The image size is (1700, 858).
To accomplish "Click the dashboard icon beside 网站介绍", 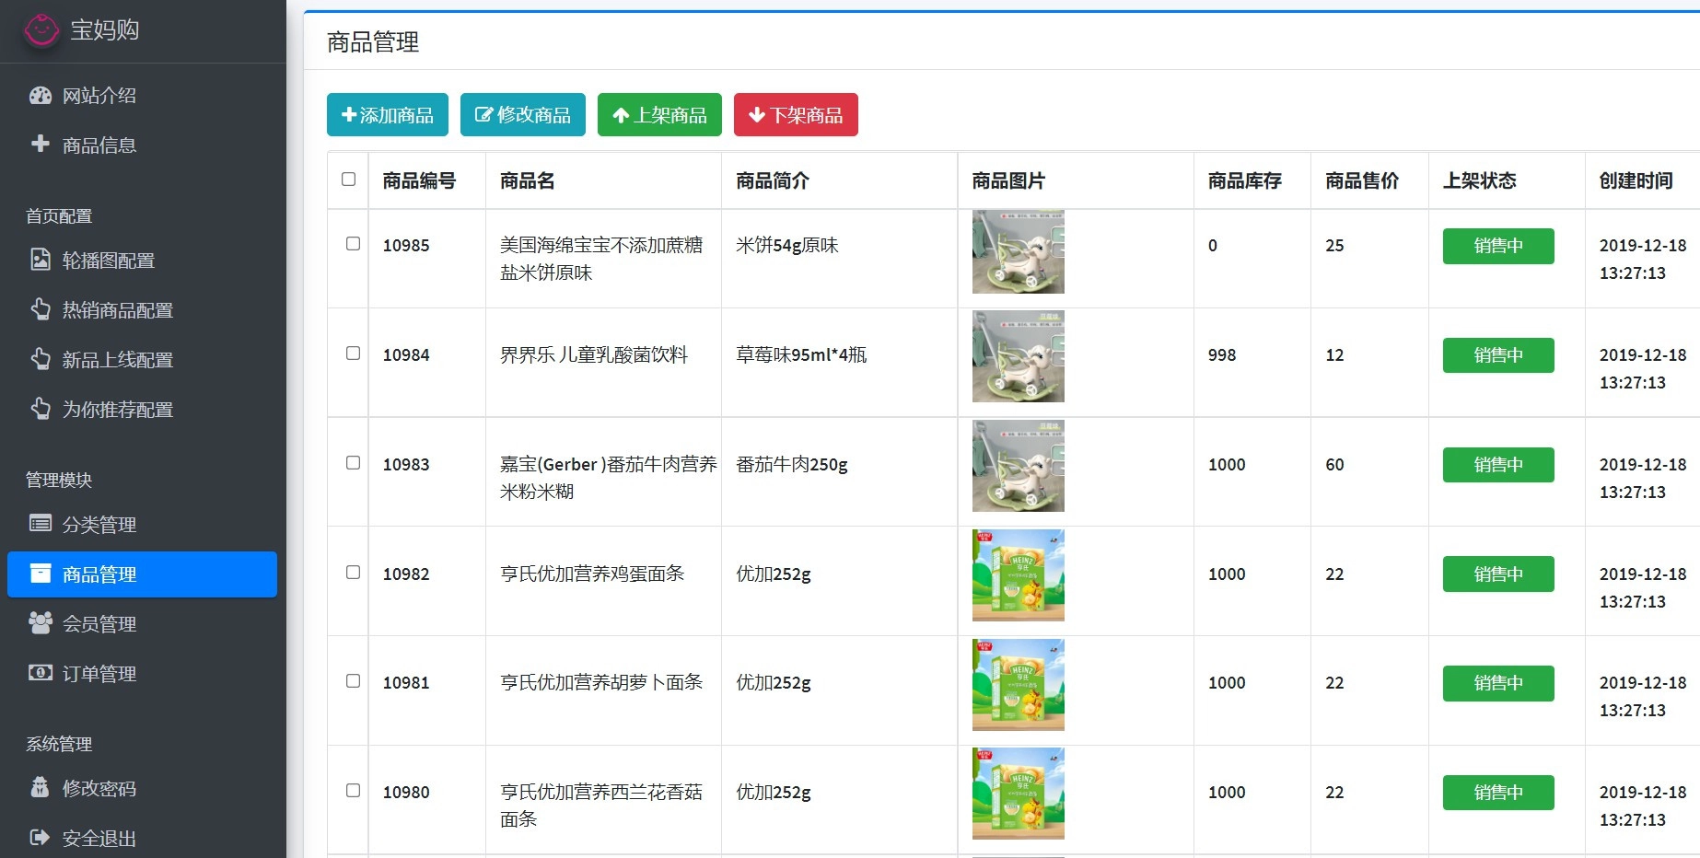I will (x=41, y=96).
